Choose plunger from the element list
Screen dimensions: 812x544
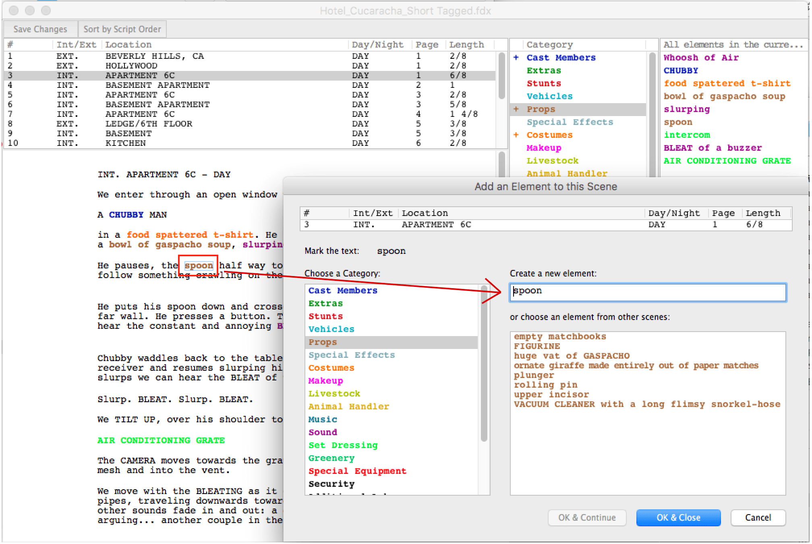click(x=534, y=375)
